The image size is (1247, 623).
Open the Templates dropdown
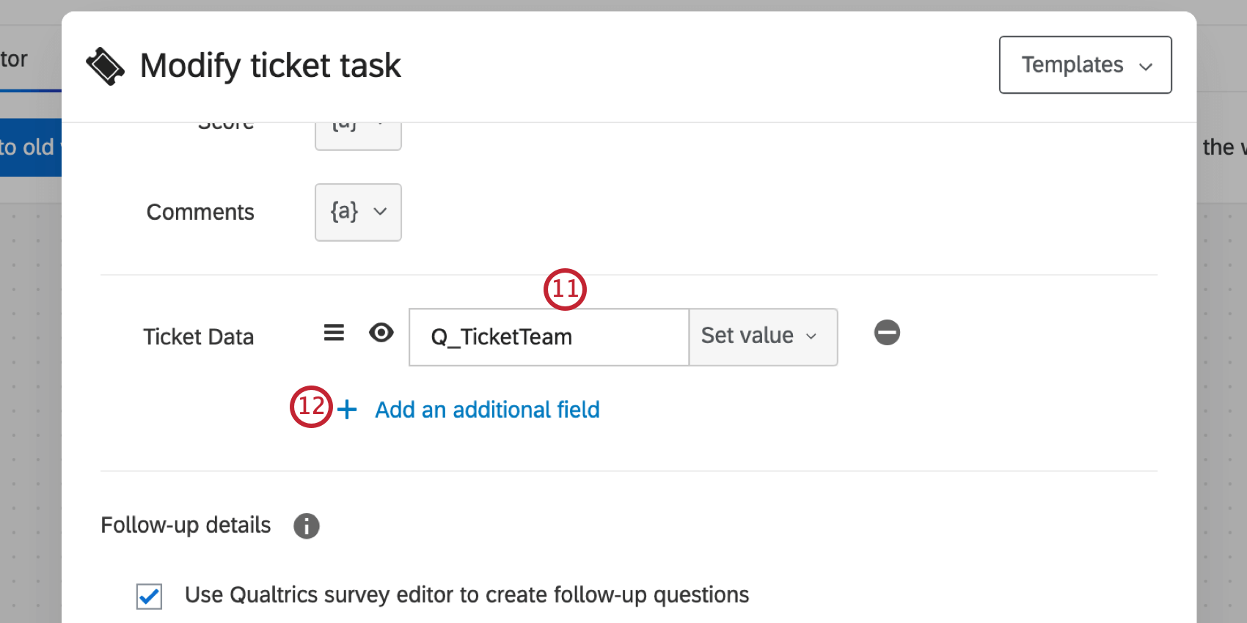pyautogui.click(x=1084, y=65)
